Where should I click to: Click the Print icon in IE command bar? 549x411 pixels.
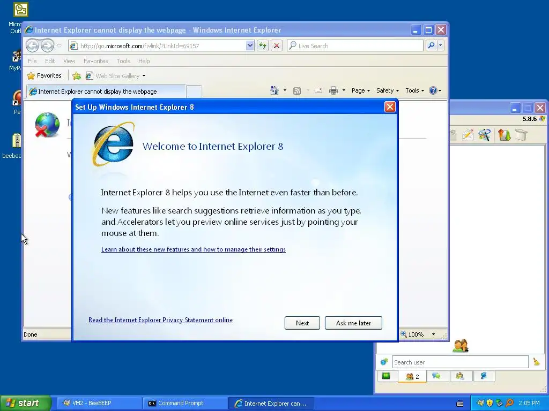333,90
